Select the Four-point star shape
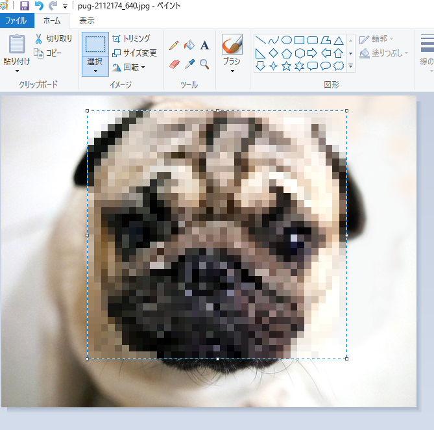 [274, 66]
